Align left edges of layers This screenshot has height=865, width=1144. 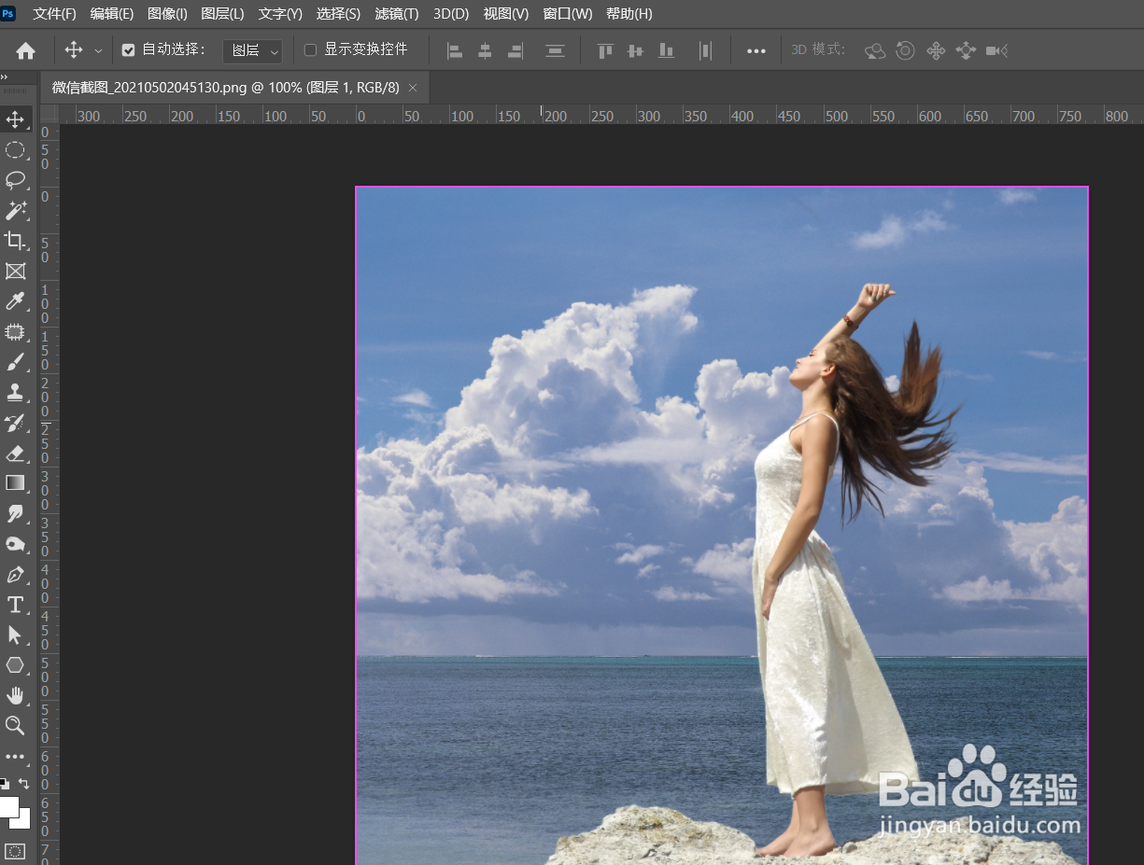455,50
